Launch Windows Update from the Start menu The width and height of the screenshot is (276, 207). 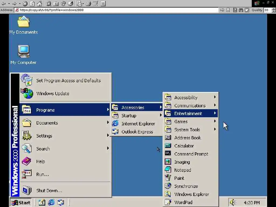click(x=65, y=94)
